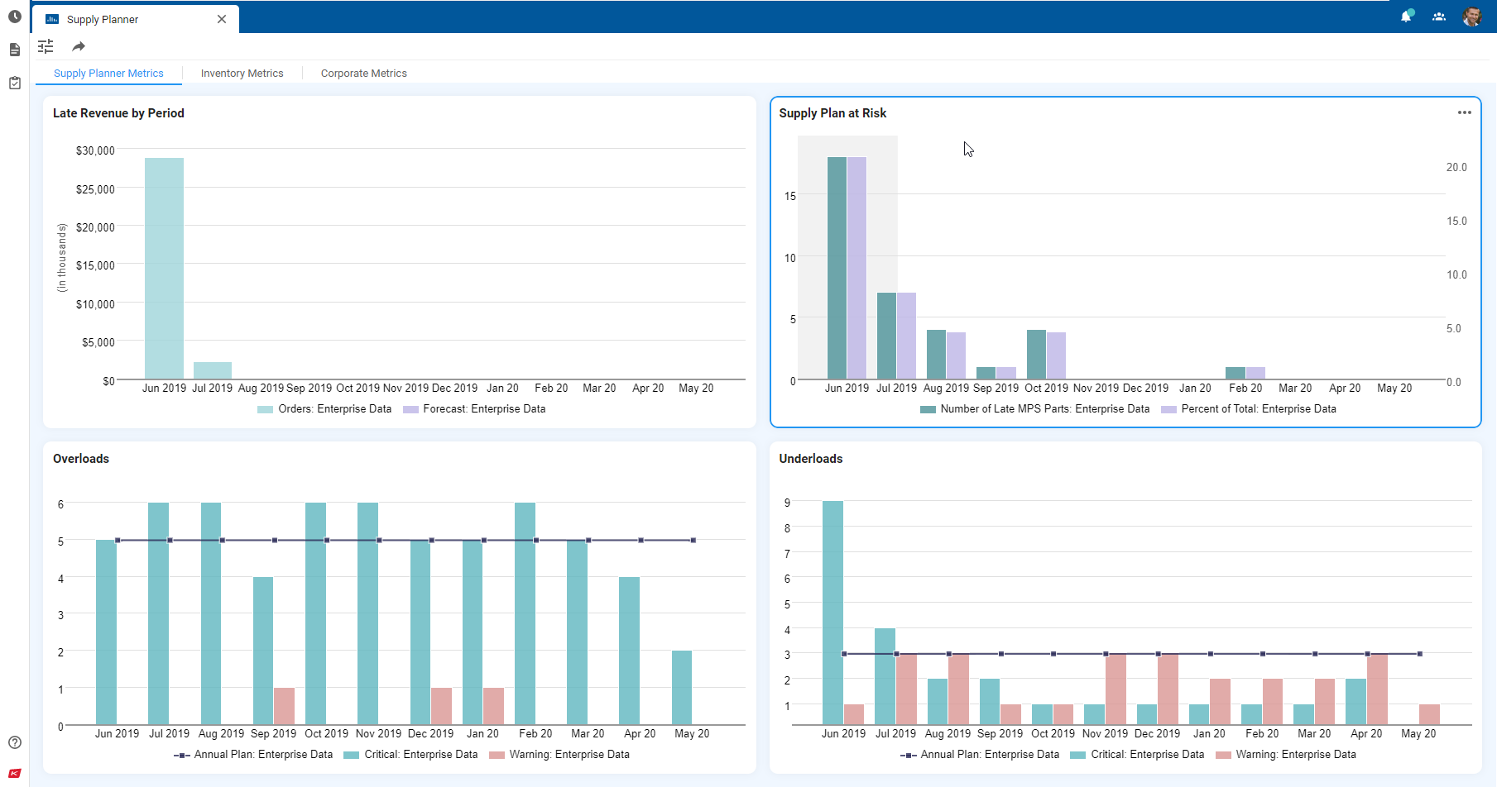Open the collaboration people icon
This screenshot has width=1497, height=787.
[1439, 17]
